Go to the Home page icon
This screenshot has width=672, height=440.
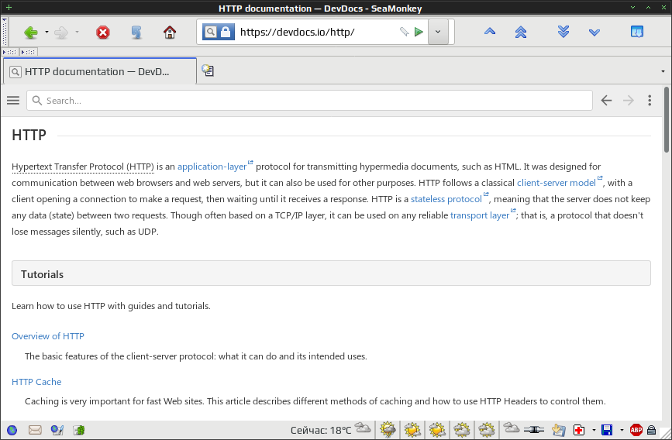(170, 32)
